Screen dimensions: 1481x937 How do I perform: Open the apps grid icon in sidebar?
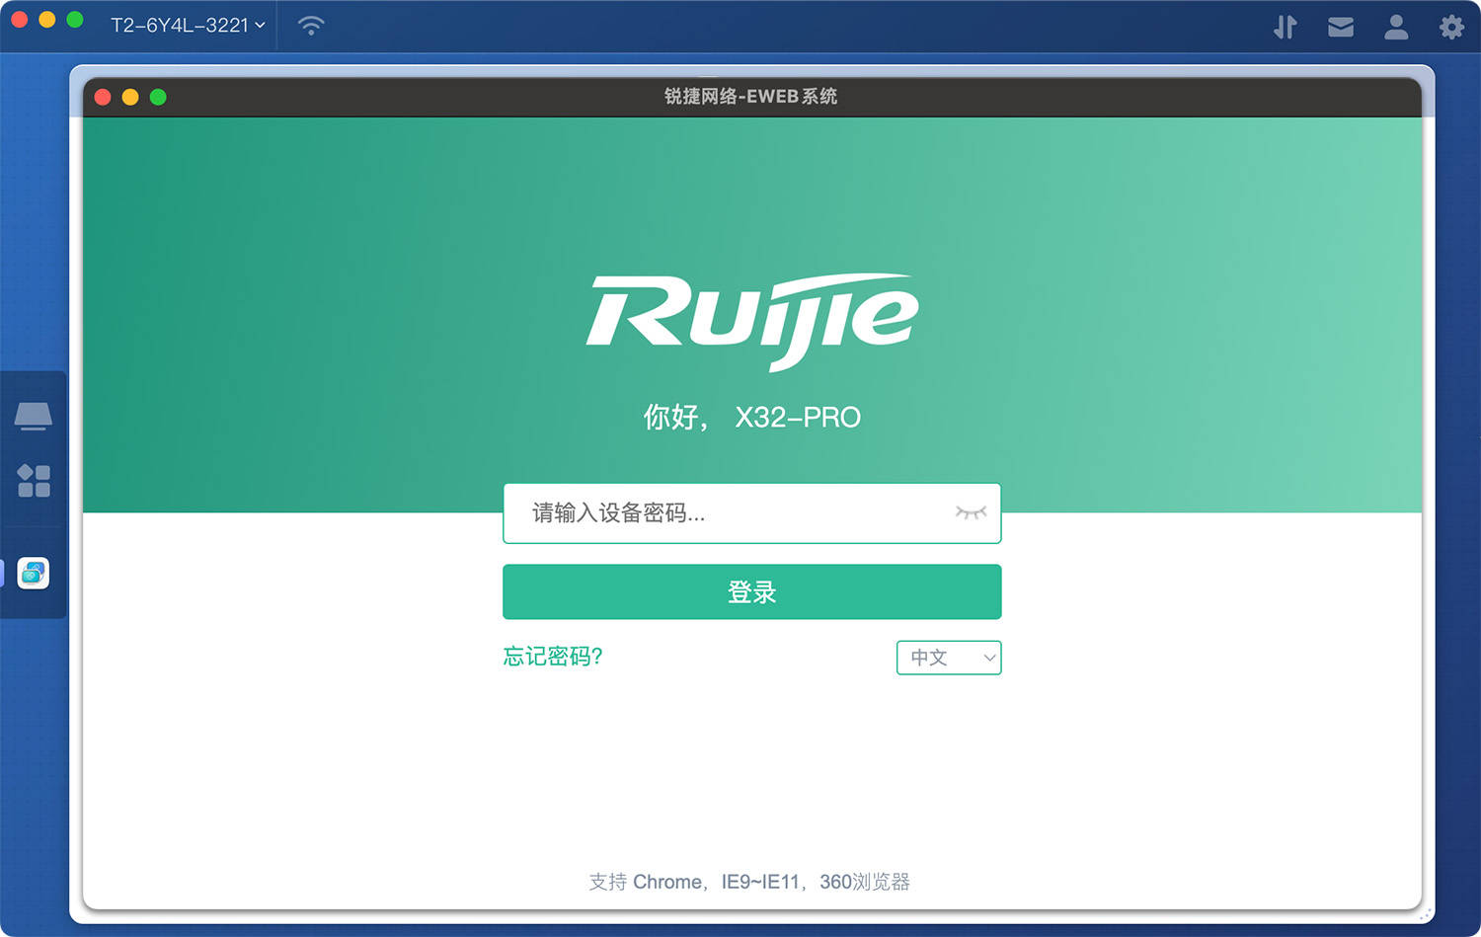(34, 481)
